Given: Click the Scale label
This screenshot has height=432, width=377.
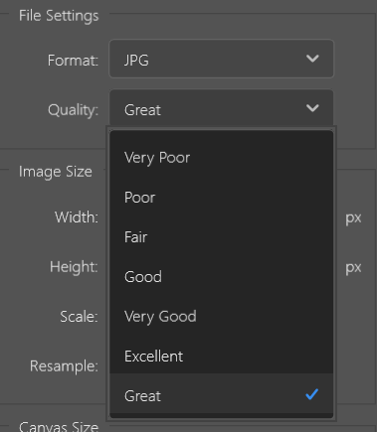Looking at the screenshot, I should (x=79, y=317).
